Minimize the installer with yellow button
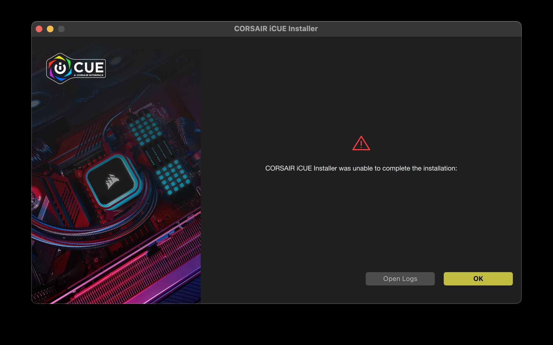 (50, 29)
